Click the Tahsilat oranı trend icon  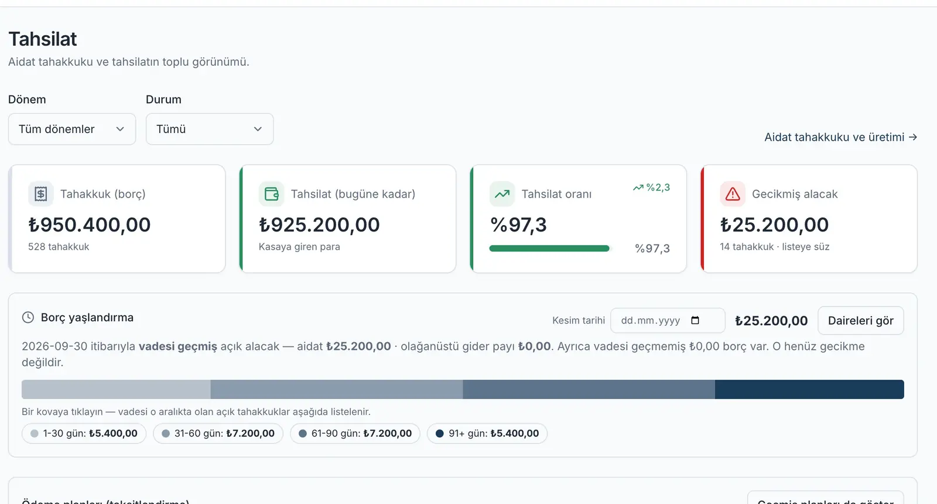(502, 194)
